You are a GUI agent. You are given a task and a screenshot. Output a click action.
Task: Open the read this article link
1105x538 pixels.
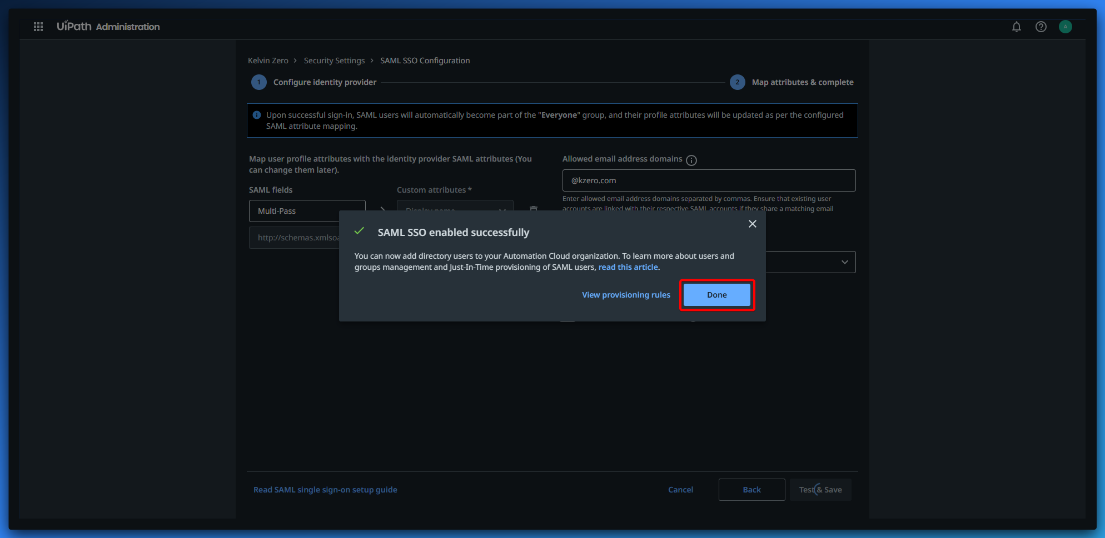click(x=628, y=267)
